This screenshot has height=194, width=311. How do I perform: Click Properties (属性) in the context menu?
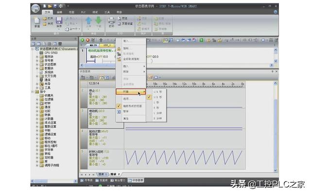pos(131,118)
